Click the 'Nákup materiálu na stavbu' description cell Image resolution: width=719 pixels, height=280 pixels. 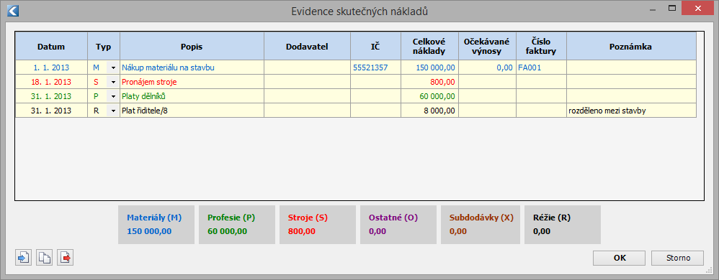tap(192, 68)
